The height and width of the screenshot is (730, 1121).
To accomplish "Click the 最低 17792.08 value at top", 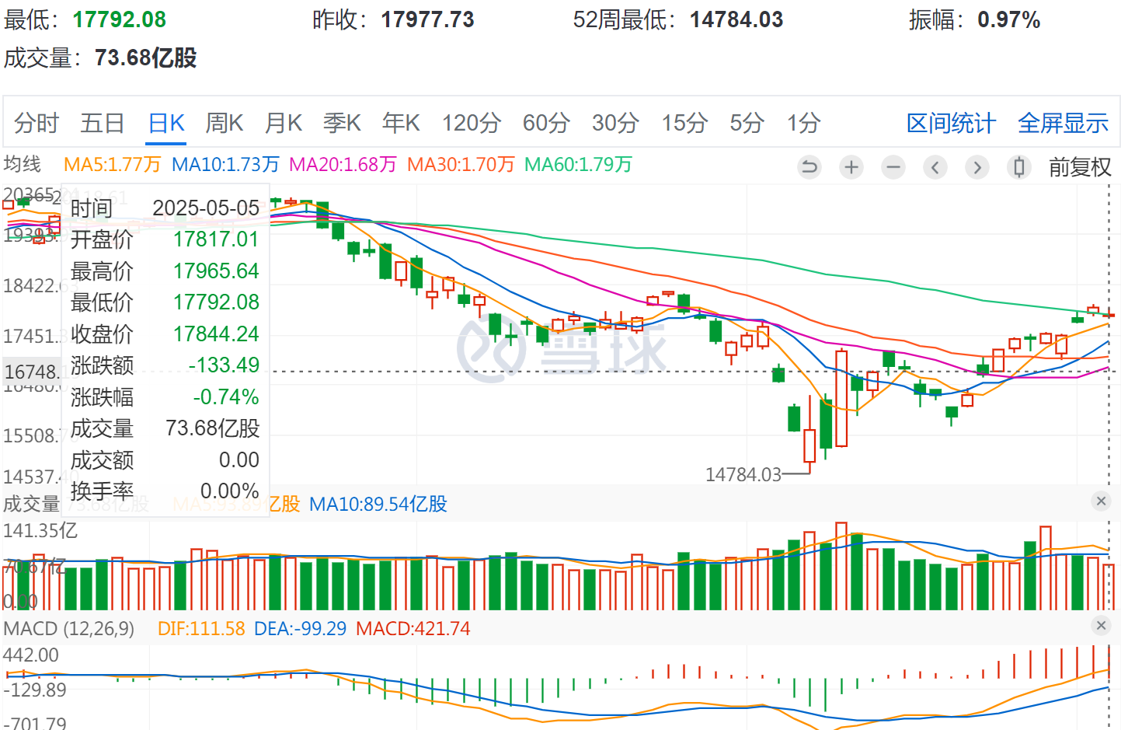I will pyautogui.click(x=119, y=19).
